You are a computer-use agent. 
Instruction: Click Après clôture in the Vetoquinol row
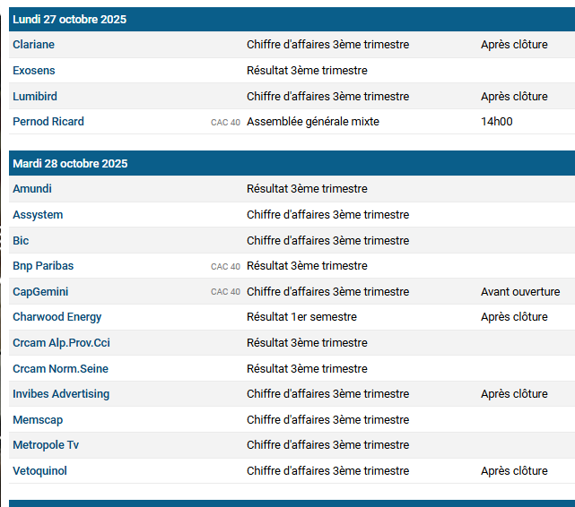[x=514, y=471]
